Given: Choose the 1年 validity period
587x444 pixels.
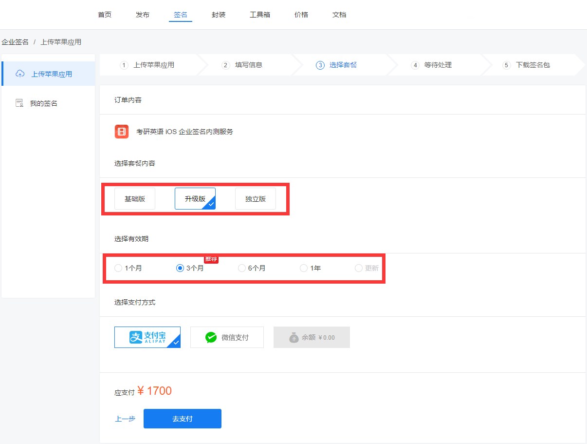Looking at the screenshot, I should 304,268.
